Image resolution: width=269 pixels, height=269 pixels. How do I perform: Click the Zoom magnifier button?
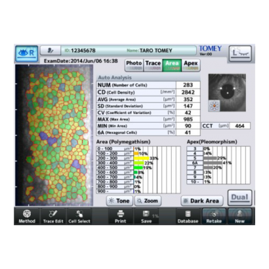[148, 201]
